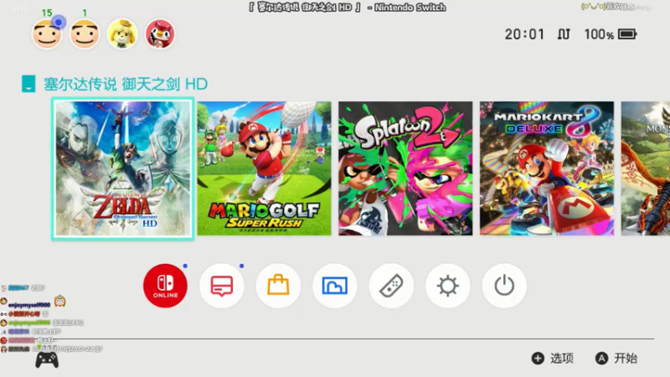Launch Zelda Skyward Sword HD game tile
Screen dimensions: 670x377
123,168
